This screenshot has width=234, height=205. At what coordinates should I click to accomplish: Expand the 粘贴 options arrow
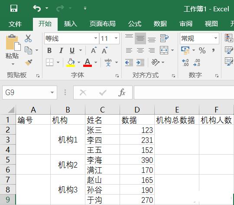click(13, 64)
